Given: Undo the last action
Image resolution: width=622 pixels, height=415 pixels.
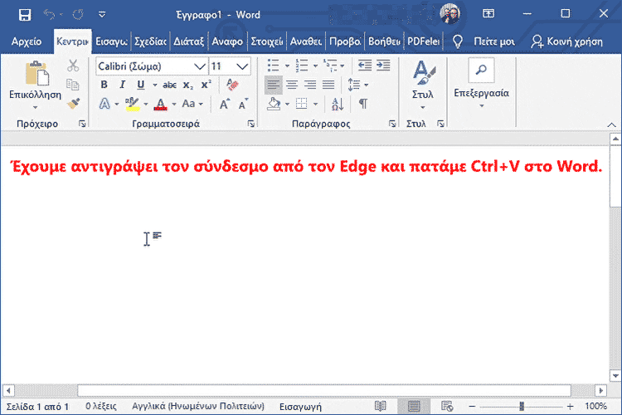Looking at the screenshot, I should (50, 15).
